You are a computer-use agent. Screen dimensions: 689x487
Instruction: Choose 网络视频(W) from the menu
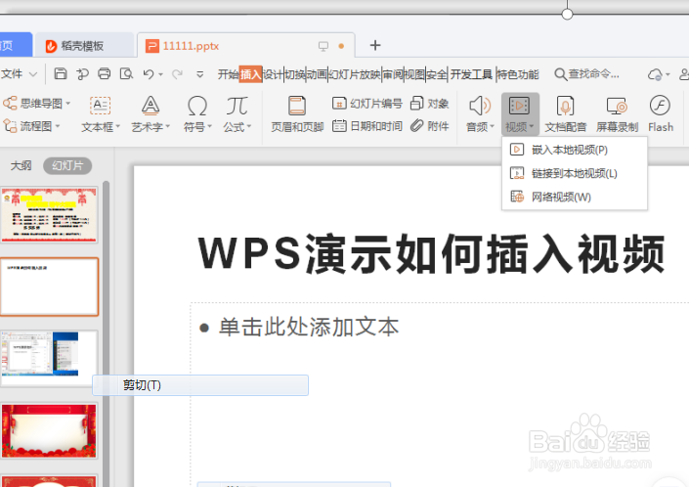pos(575,197)
